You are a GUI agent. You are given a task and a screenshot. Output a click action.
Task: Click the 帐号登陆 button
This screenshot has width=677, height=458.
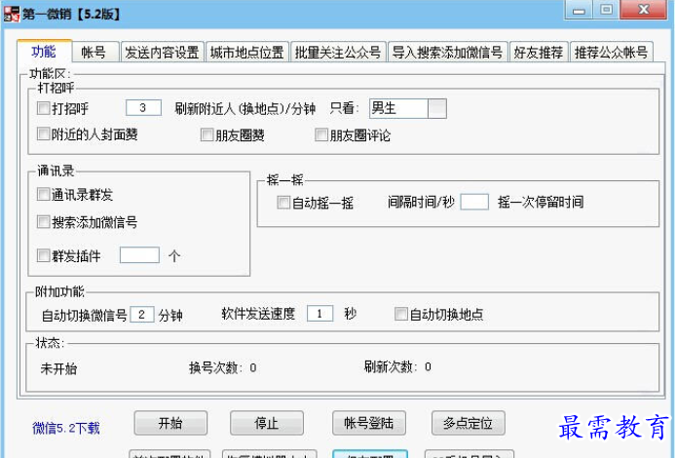[369, 423]
